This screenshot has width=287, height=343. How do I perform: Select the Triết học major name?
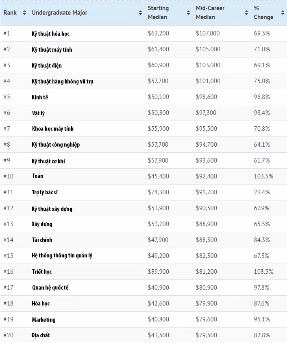[42, 272]
